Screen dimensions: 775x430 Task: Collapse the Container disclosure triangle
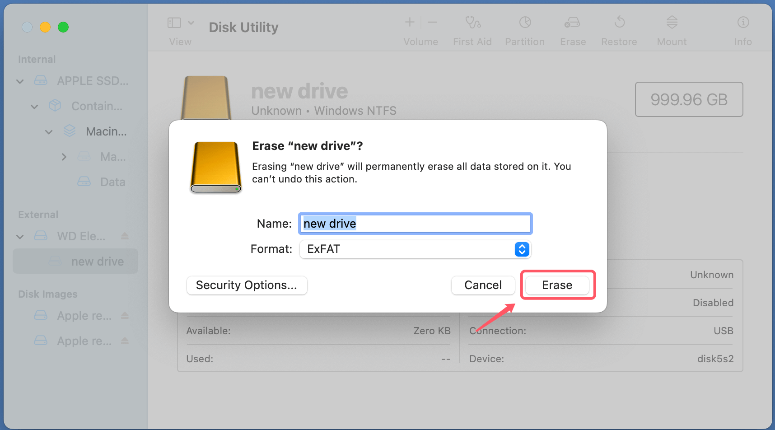pos(34,106)
